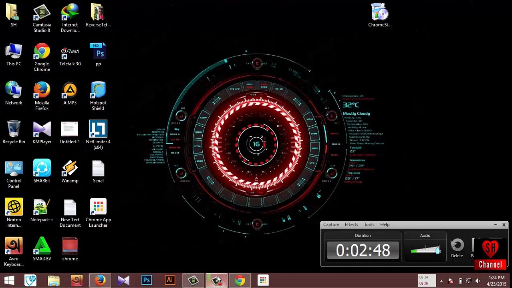Open the ReverseTet folder
The width and height of the screenshot is (512, 288).
click(x=98, y=16)
